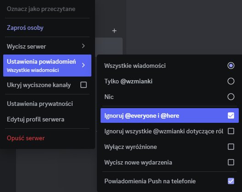Viewport: 242px width, 192px height.
Task: Select the Tylko @wzmianki radio option
Action: (231, 81)
